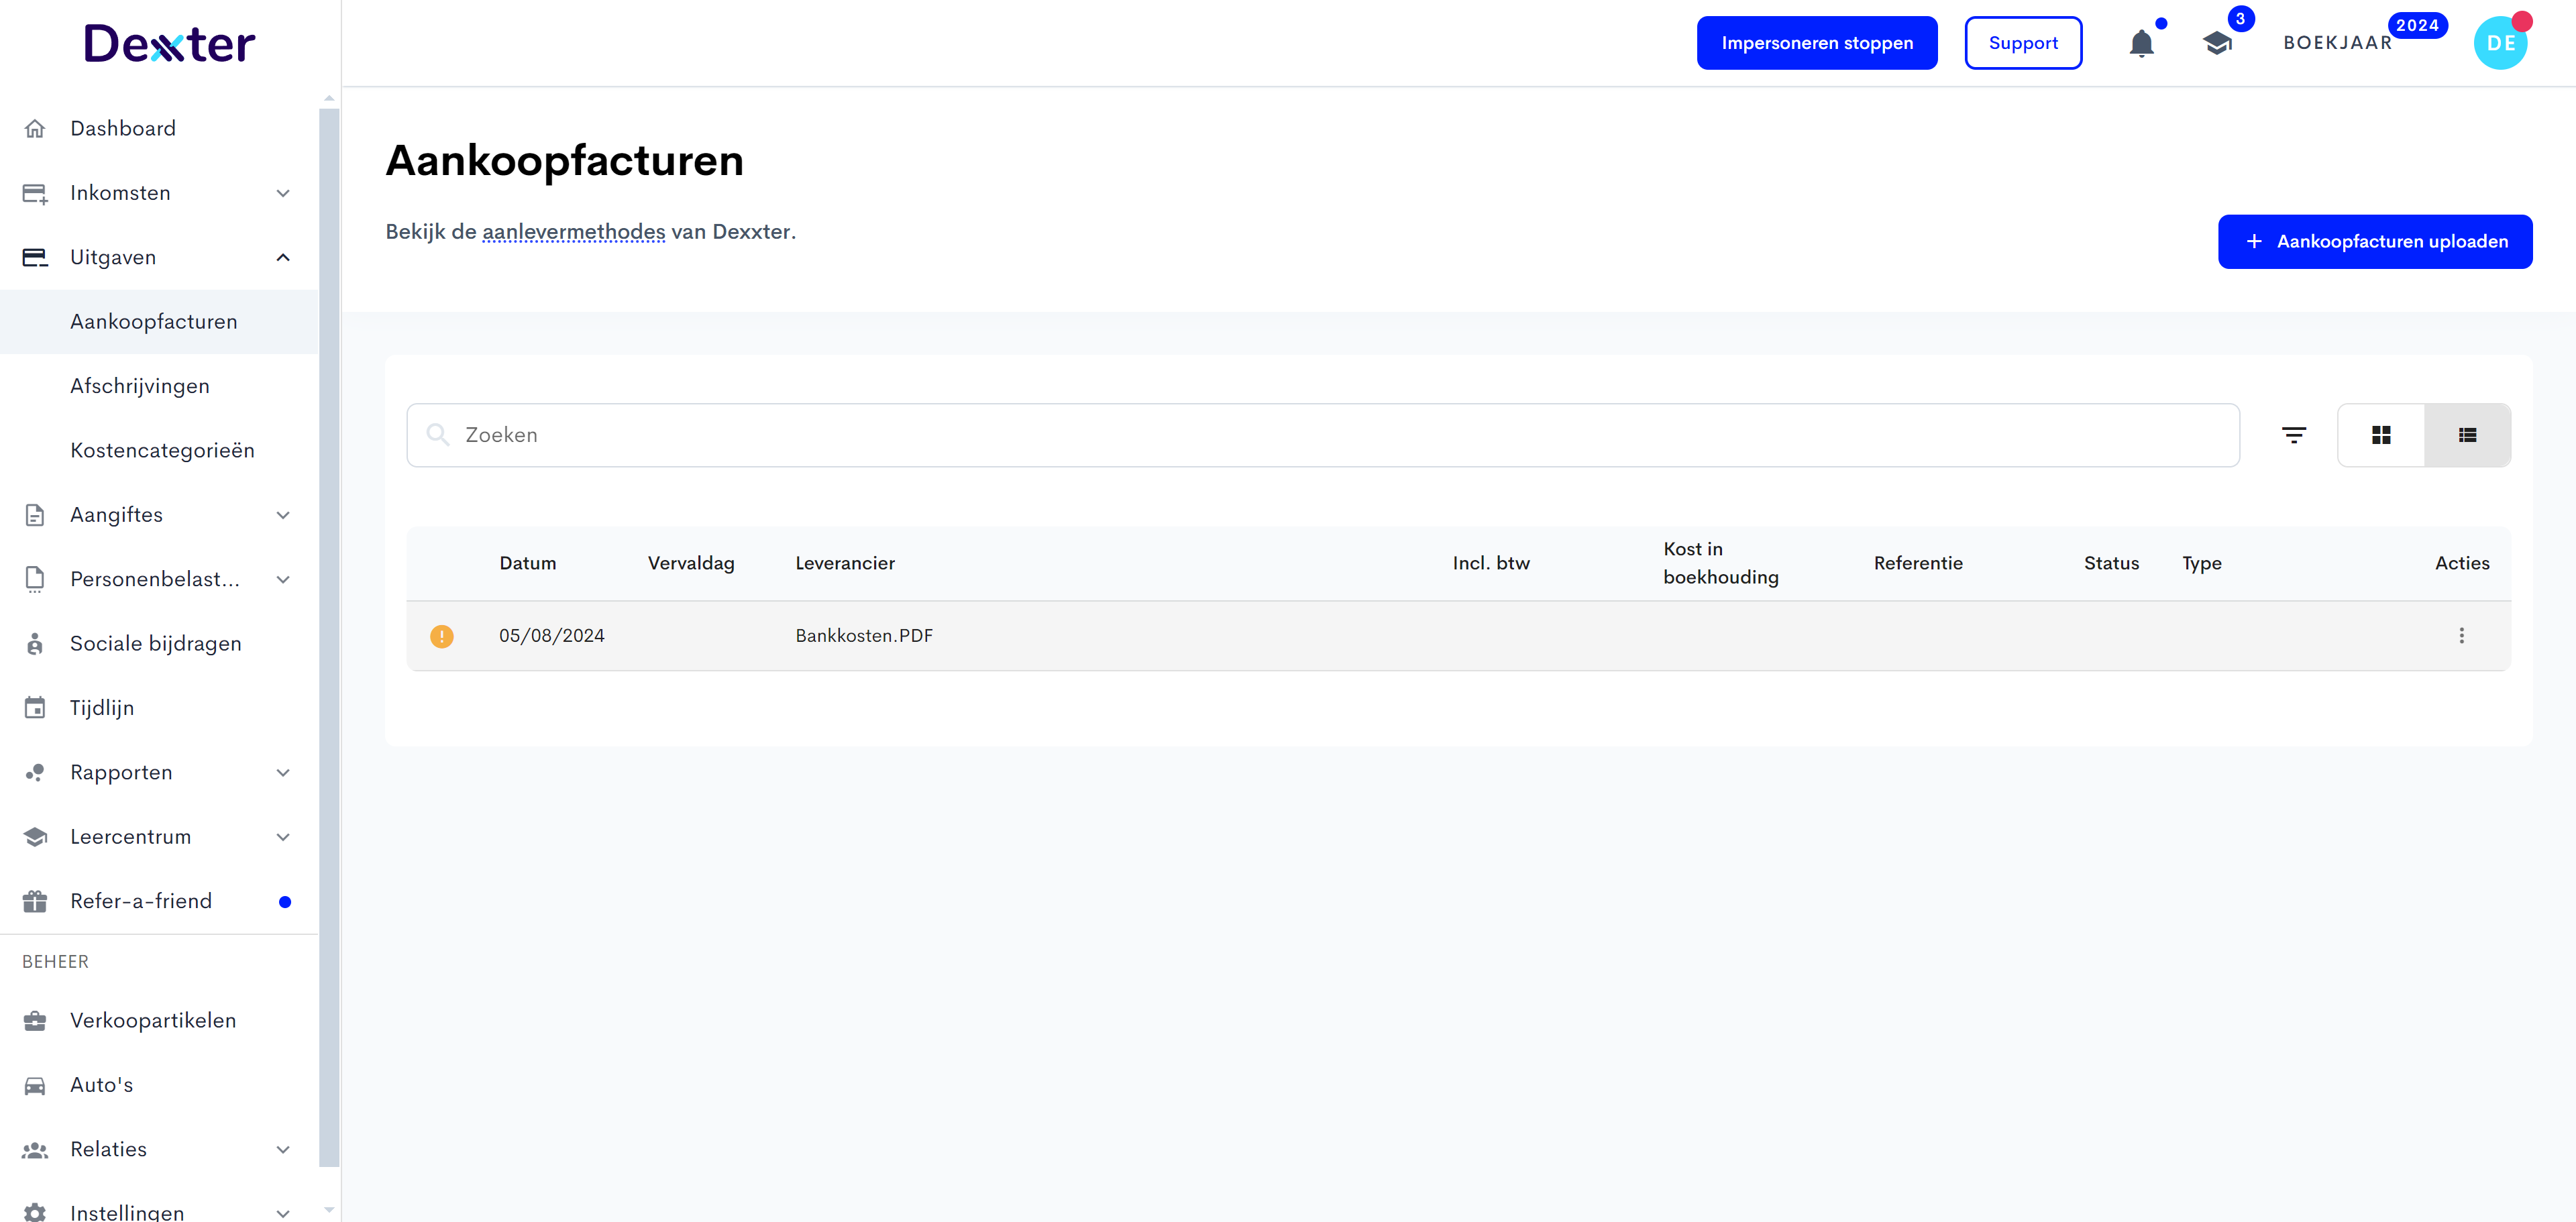Click the Type column header
2576x1222 pixels.
(x=2201, y=563)
